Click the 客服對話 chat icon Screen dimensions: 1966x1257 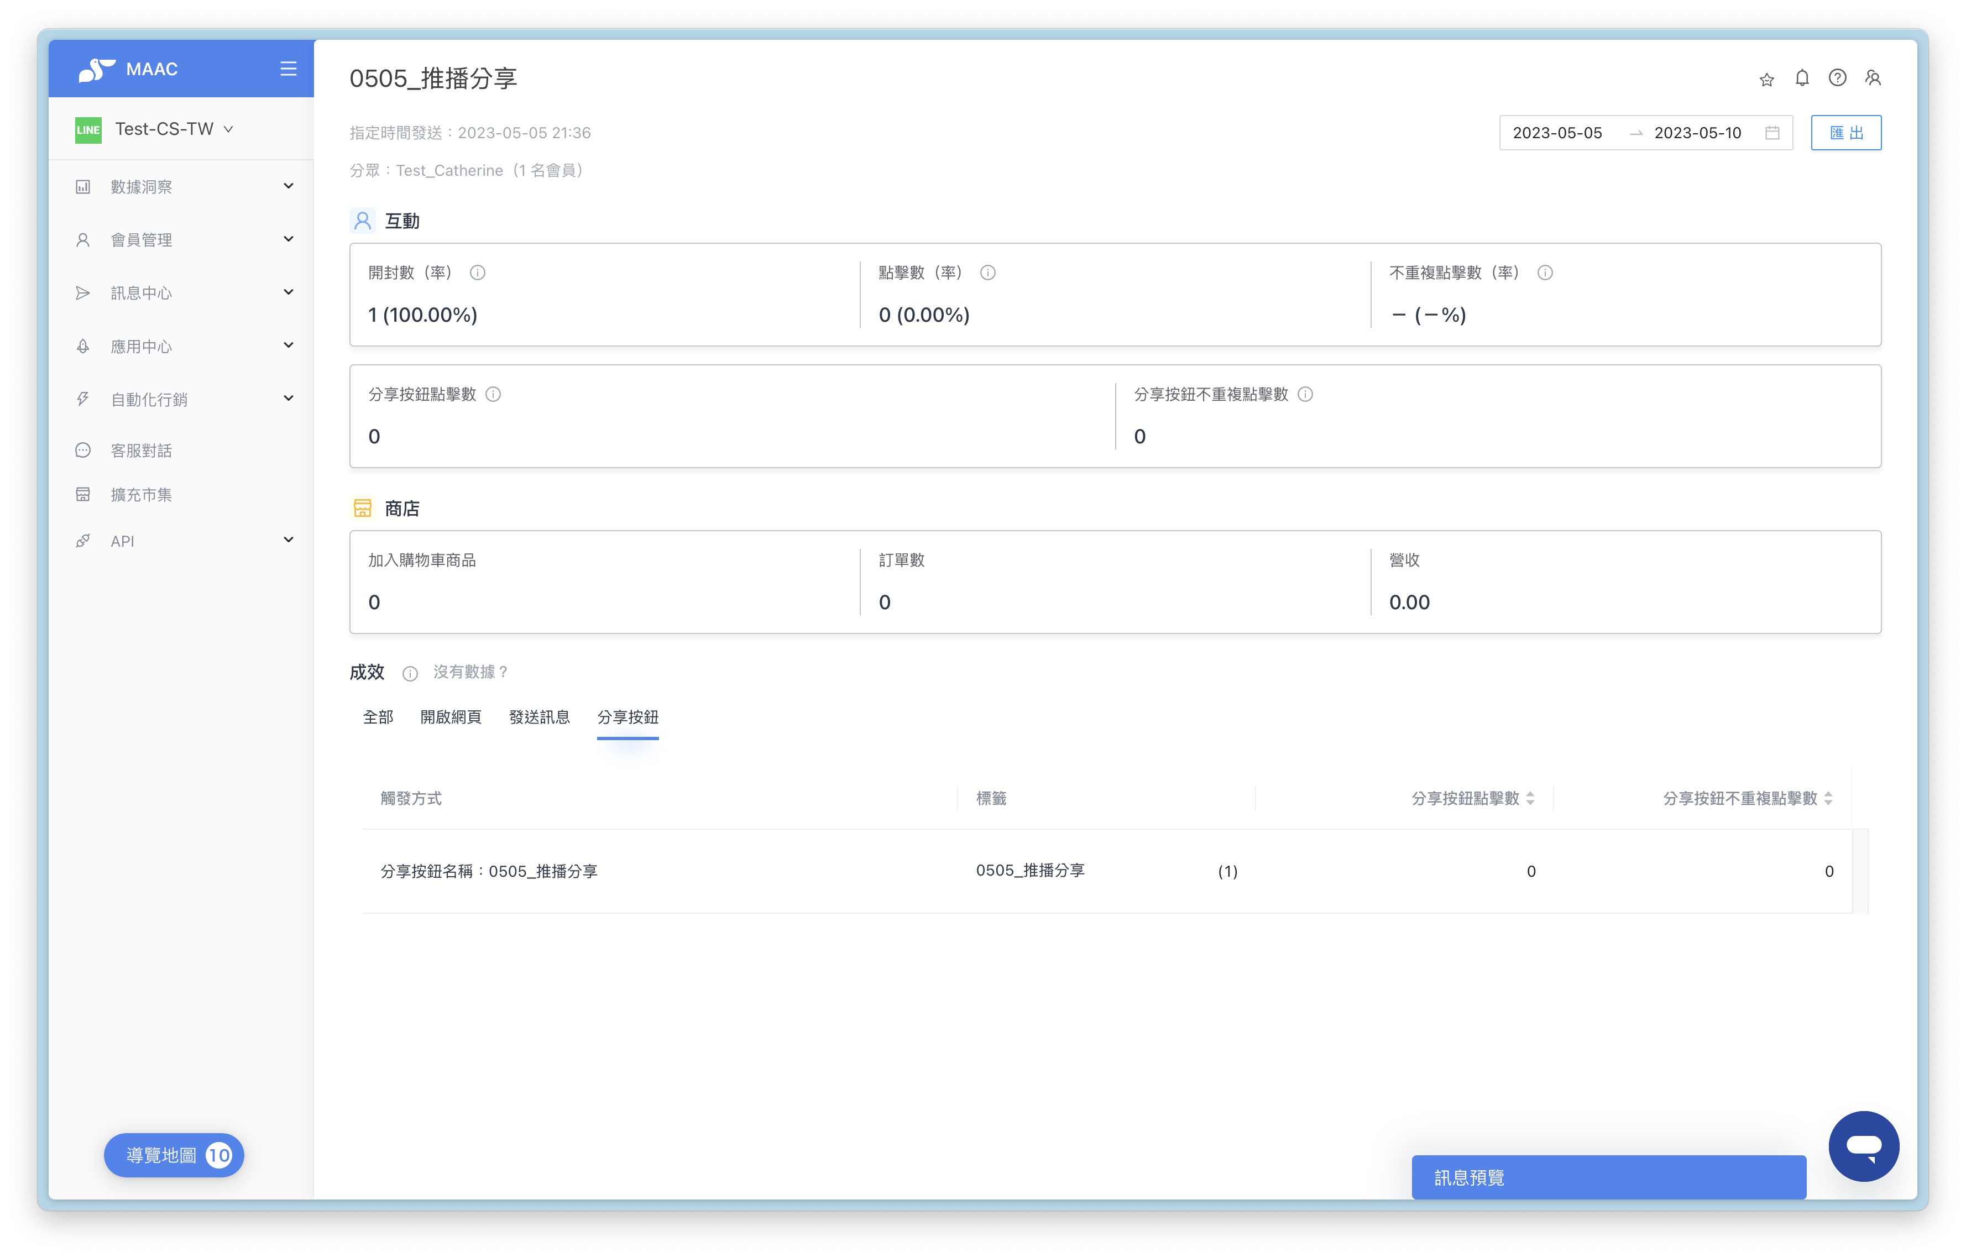[83, 451]
